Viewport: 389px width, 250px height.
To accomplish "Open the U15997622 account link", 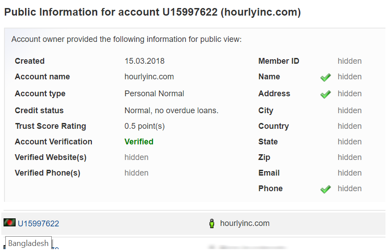I will (x=38, y=224).
